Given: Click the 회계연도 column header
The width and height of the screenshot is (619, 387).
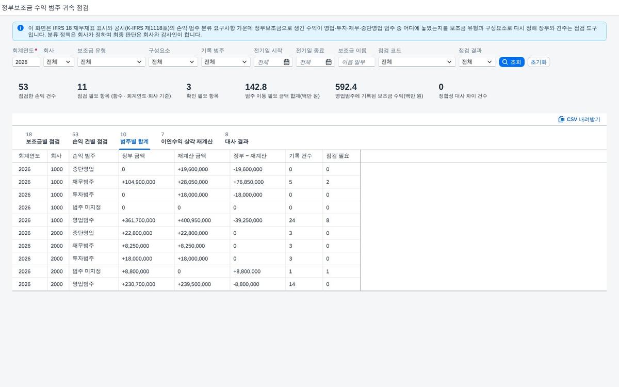Looking at the screenshot, I should pos(30,156).
